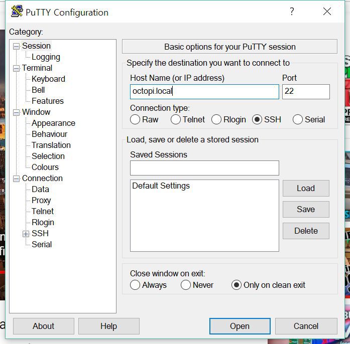Open the Behaviour settings category
This screenshot has width=350, height=344.
49,134
